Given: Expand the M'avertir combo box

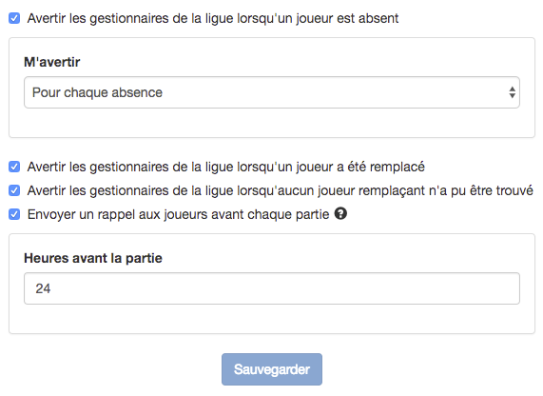Looking at the screenshot, I should (272, 92).
